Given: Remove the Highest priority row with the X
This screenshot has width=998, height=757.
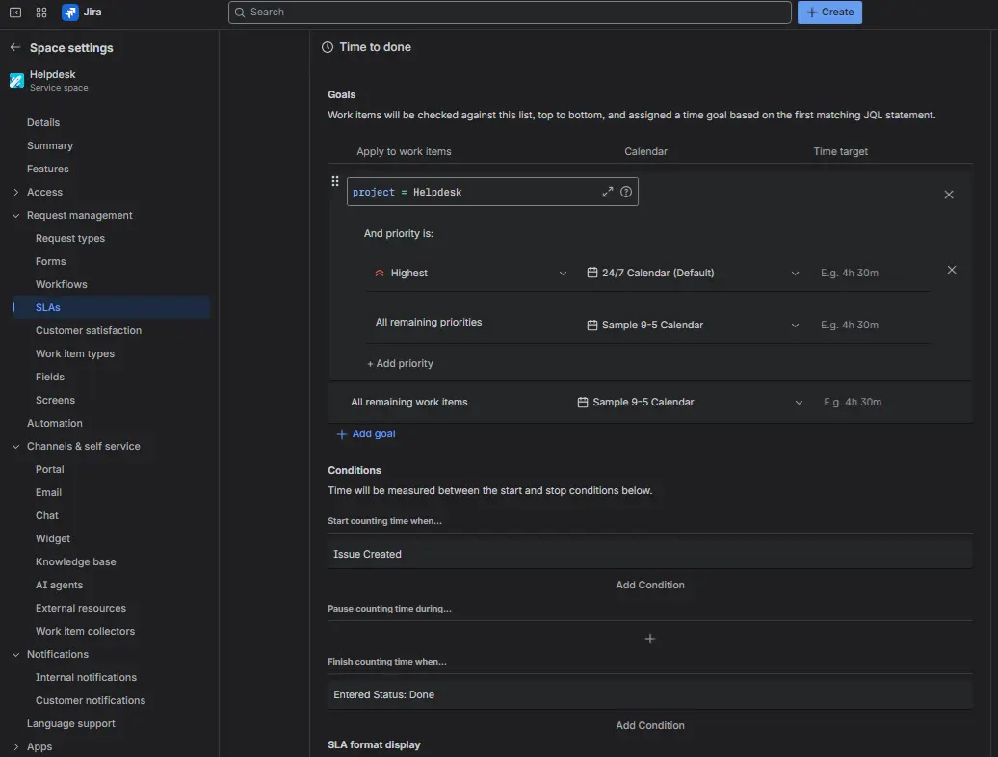Looking at the screenshot, I should tap(952, 271).
